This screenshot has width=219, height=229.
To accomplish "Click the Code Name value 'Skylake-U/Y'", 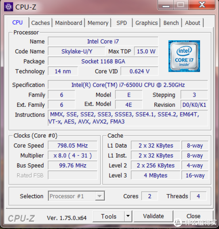I will pos(77,51).
